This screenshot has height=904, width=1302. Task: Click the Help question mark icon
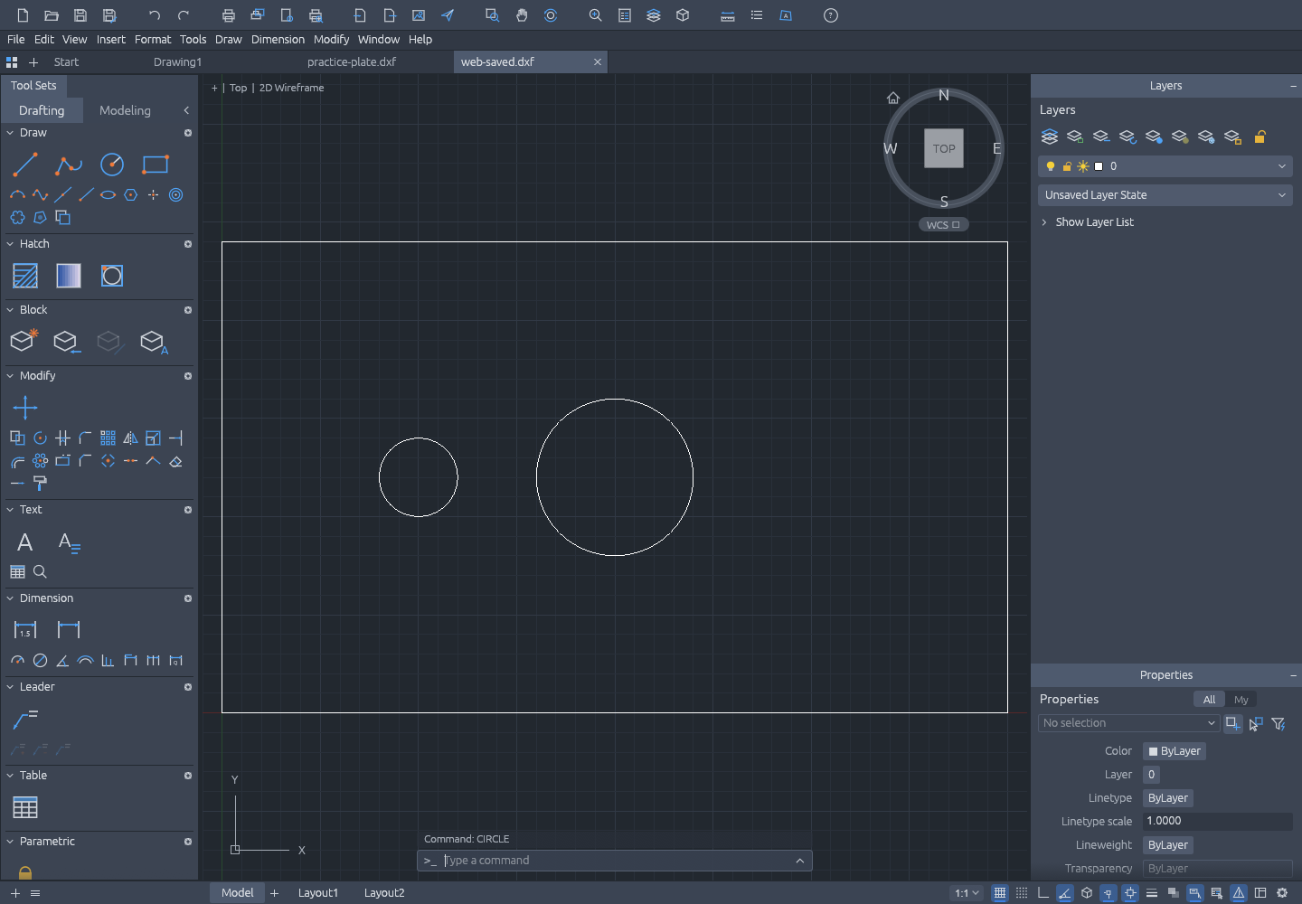831,15
